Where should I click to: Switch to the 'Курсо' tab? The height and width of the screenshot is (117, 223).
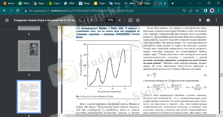[39, 3]
